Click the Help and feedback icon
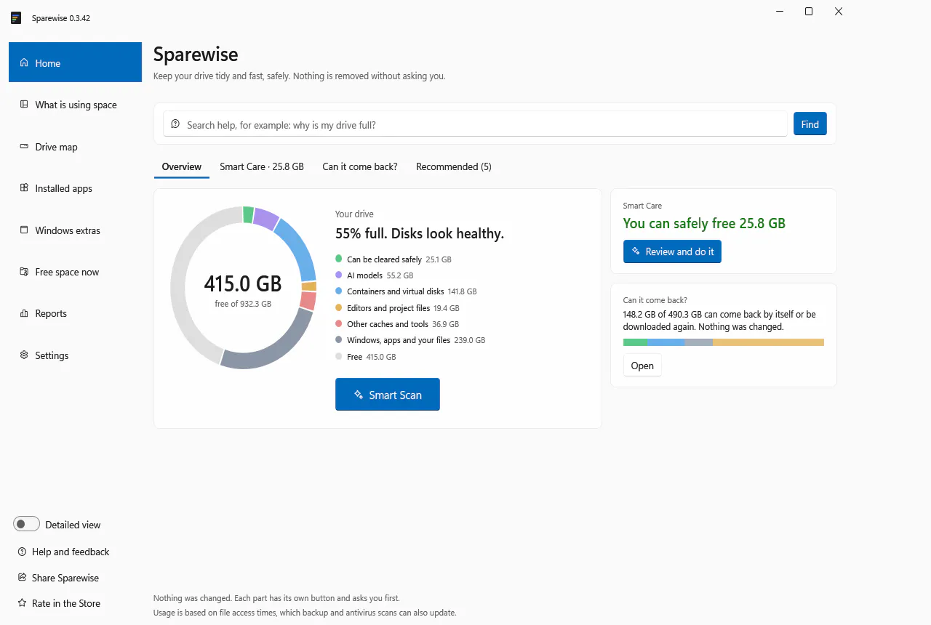The height and width of the screenshot is (625, 931). (22, 552)
